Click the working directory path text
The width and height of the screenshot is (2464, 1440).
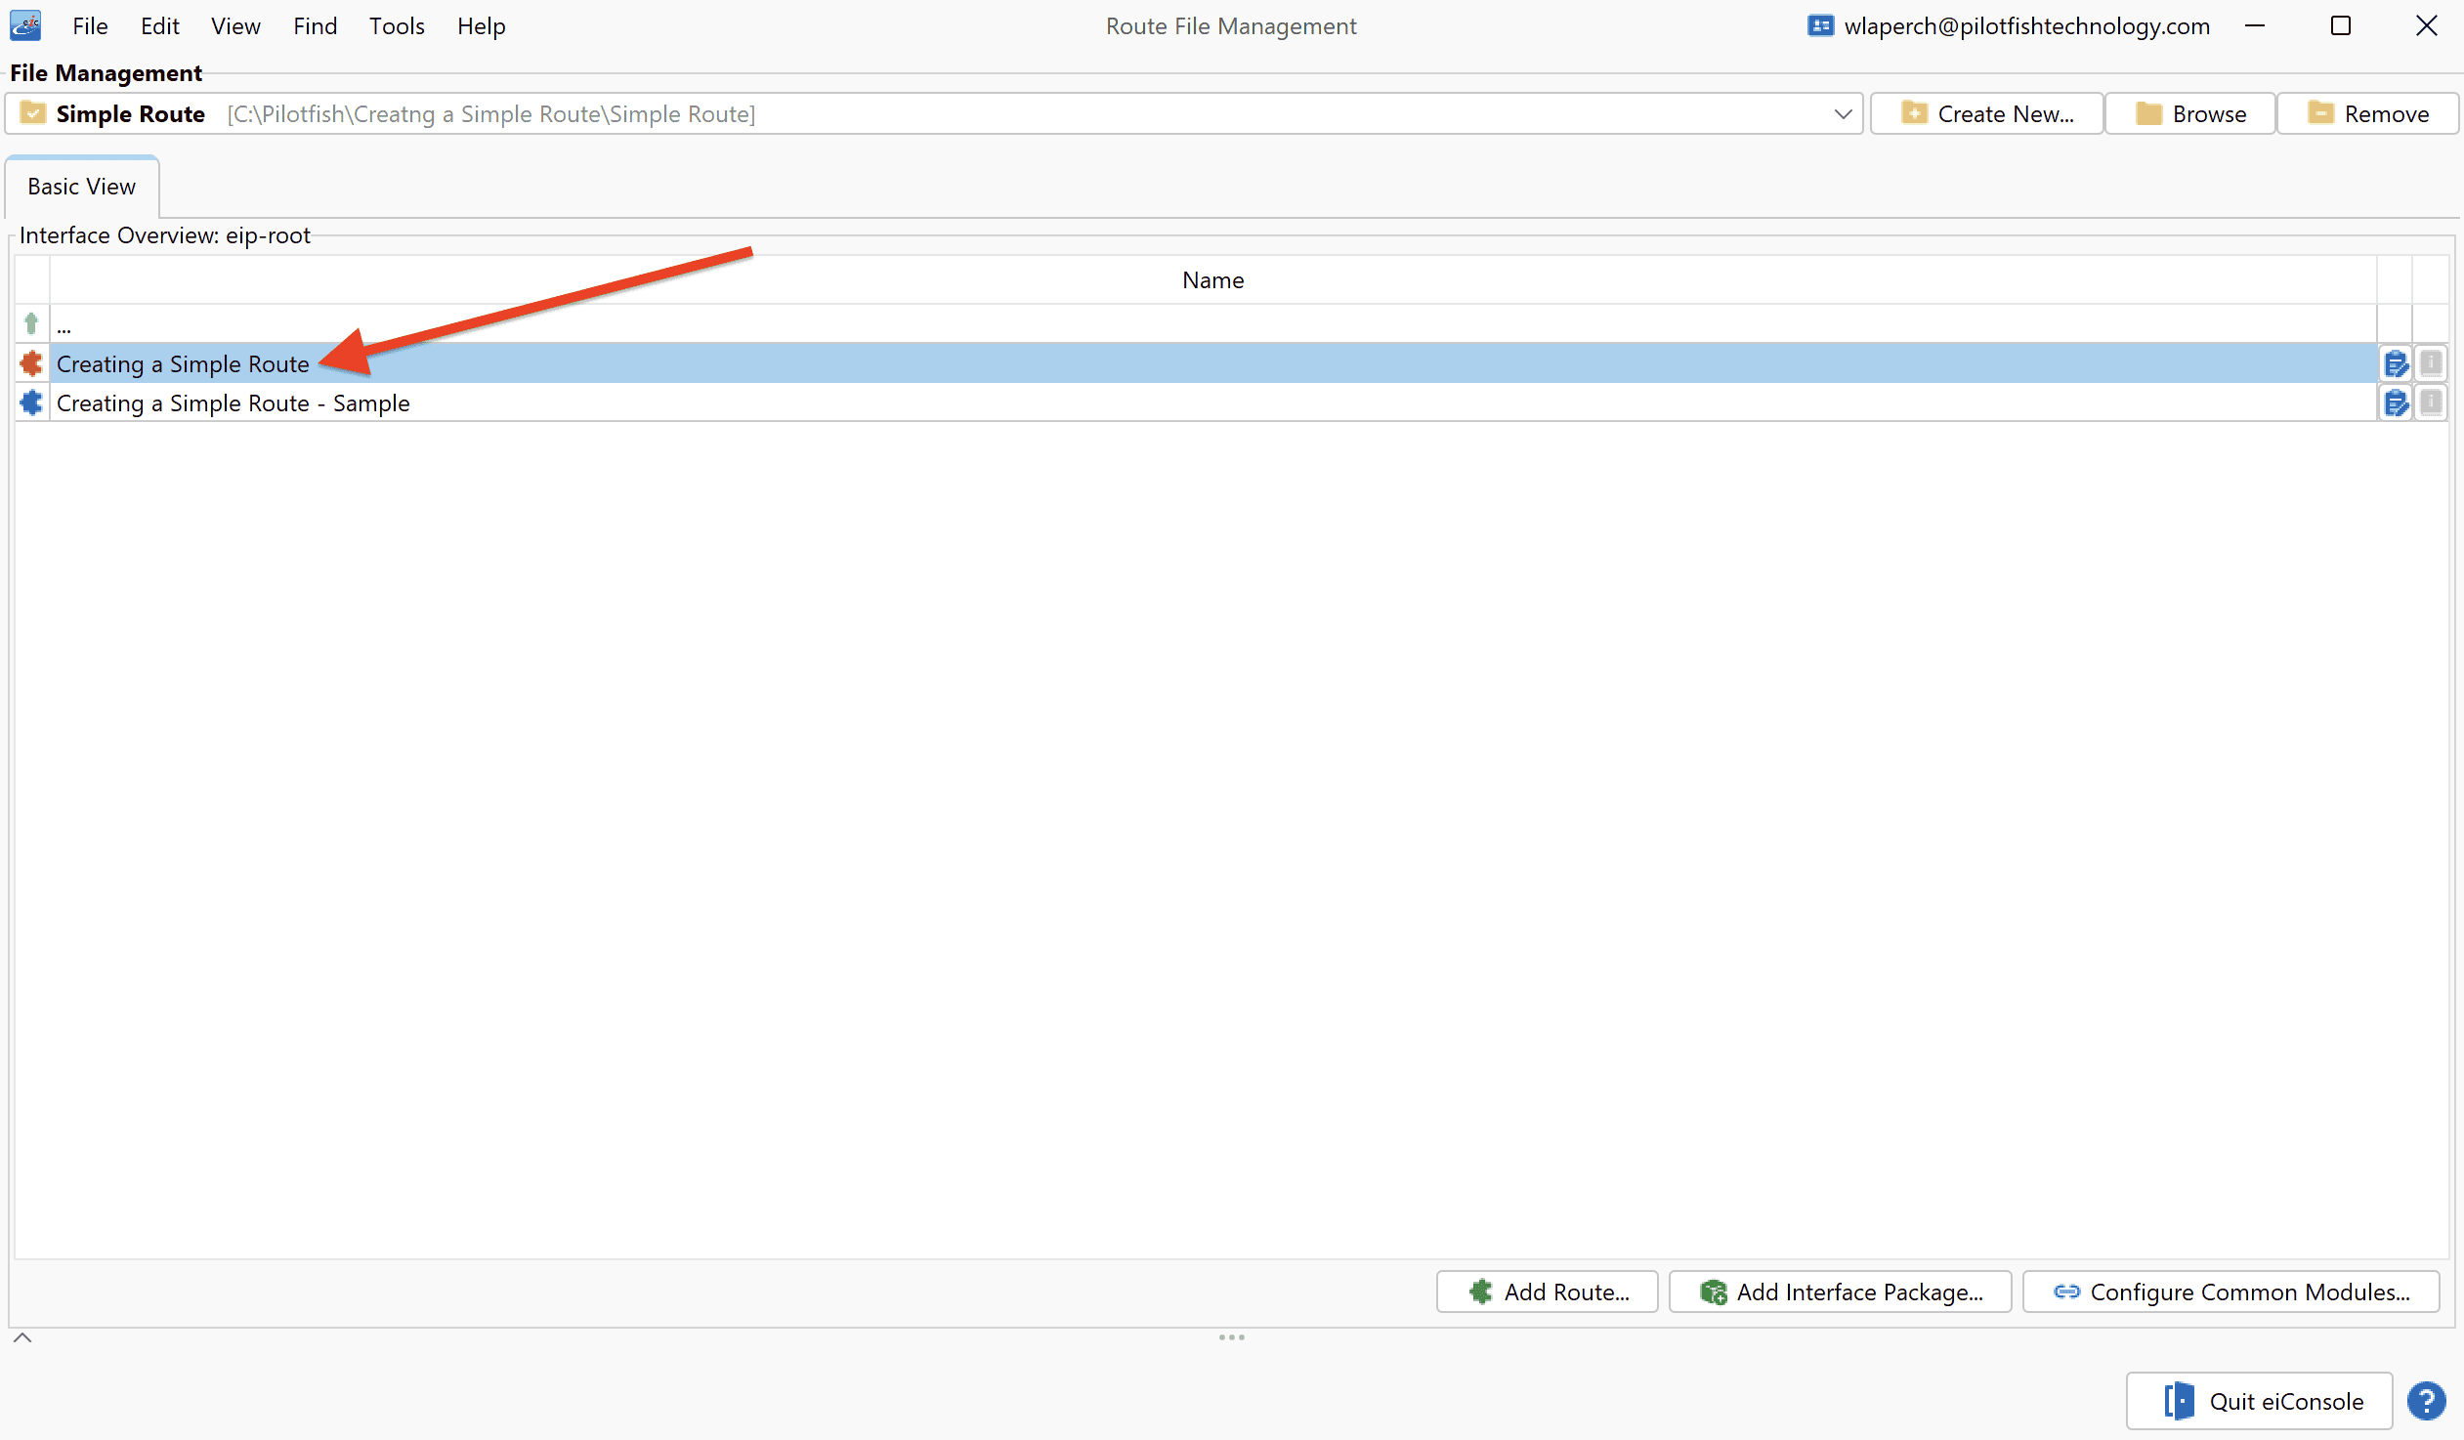pos(490,114)
